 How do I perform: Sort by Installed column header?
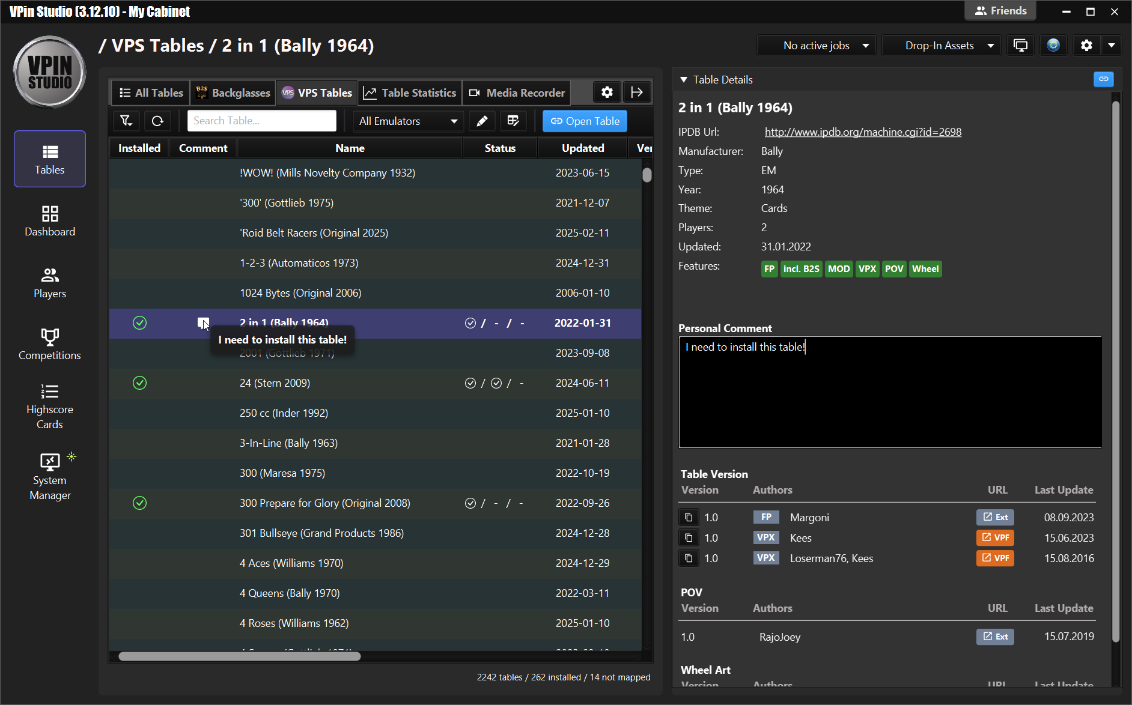click(139, 148)
